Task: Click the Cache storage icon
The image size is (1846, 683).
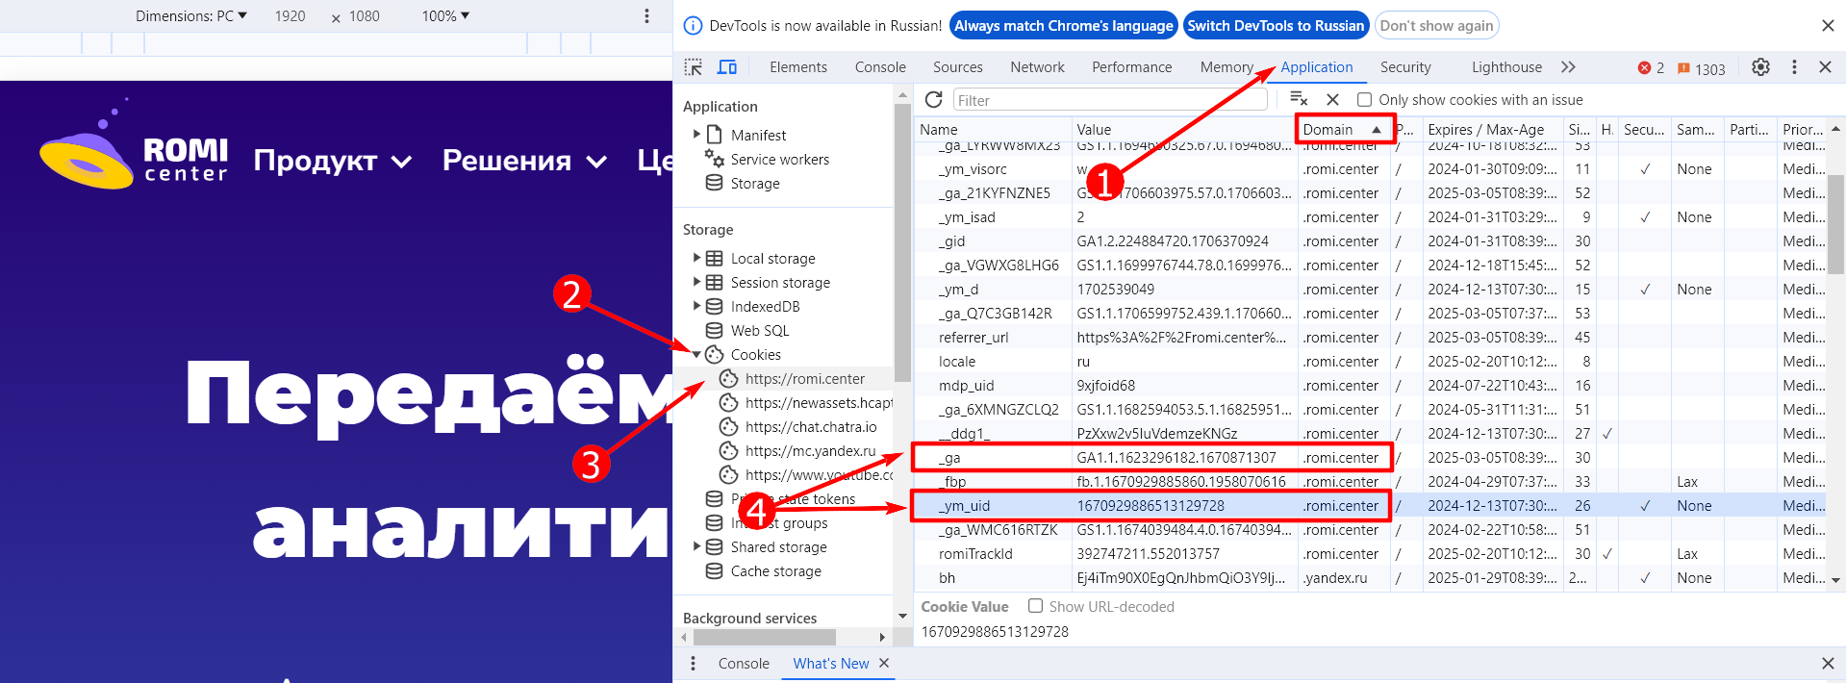Action: tap(714, 570)
